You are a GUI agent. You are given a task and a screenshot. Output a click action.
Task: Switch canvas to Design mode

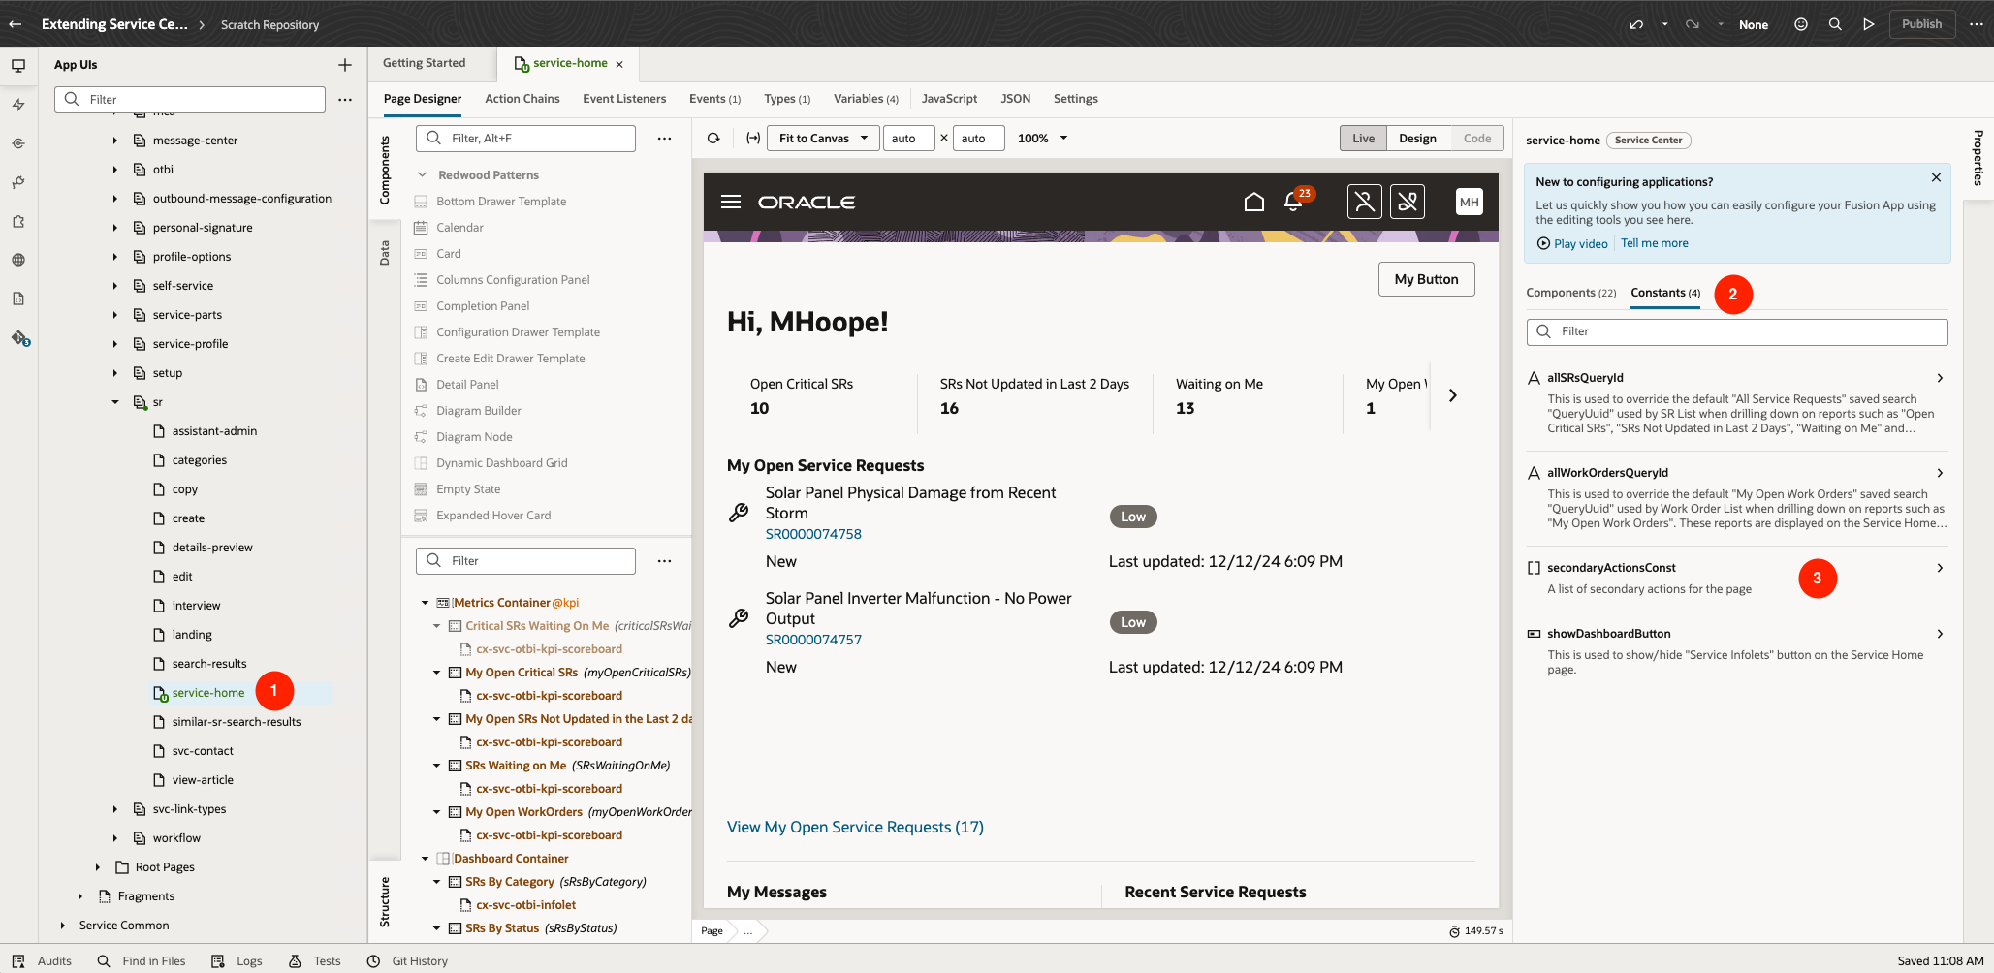tap(1417, 139)
